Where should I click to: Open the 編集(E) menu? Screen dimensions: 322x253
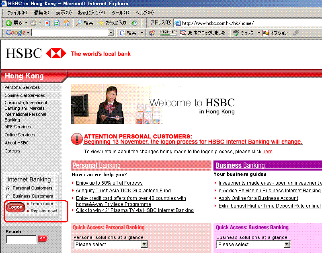tap(41, 13)
